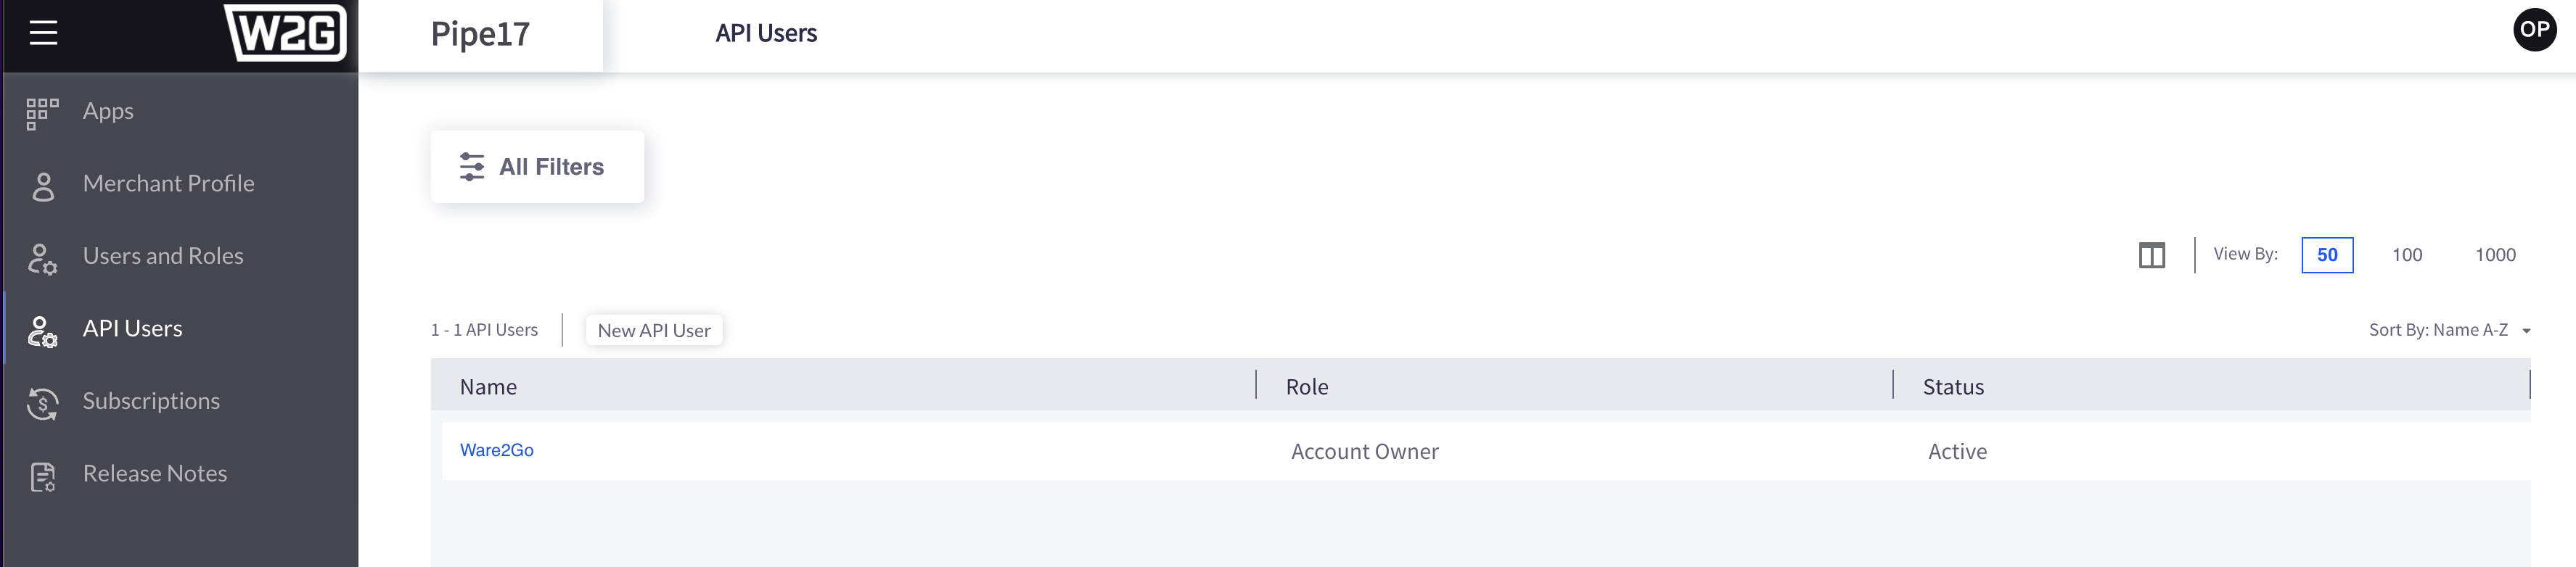Select 1000 rows per page view
This screenshot has width=2576, height=567.
coord(2494,255)
